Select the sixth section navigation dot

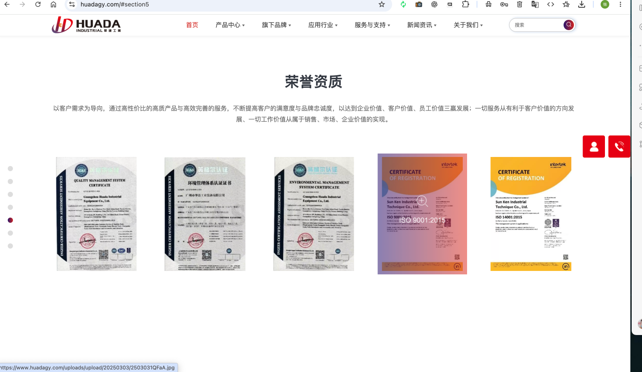(x=10, y=233)
